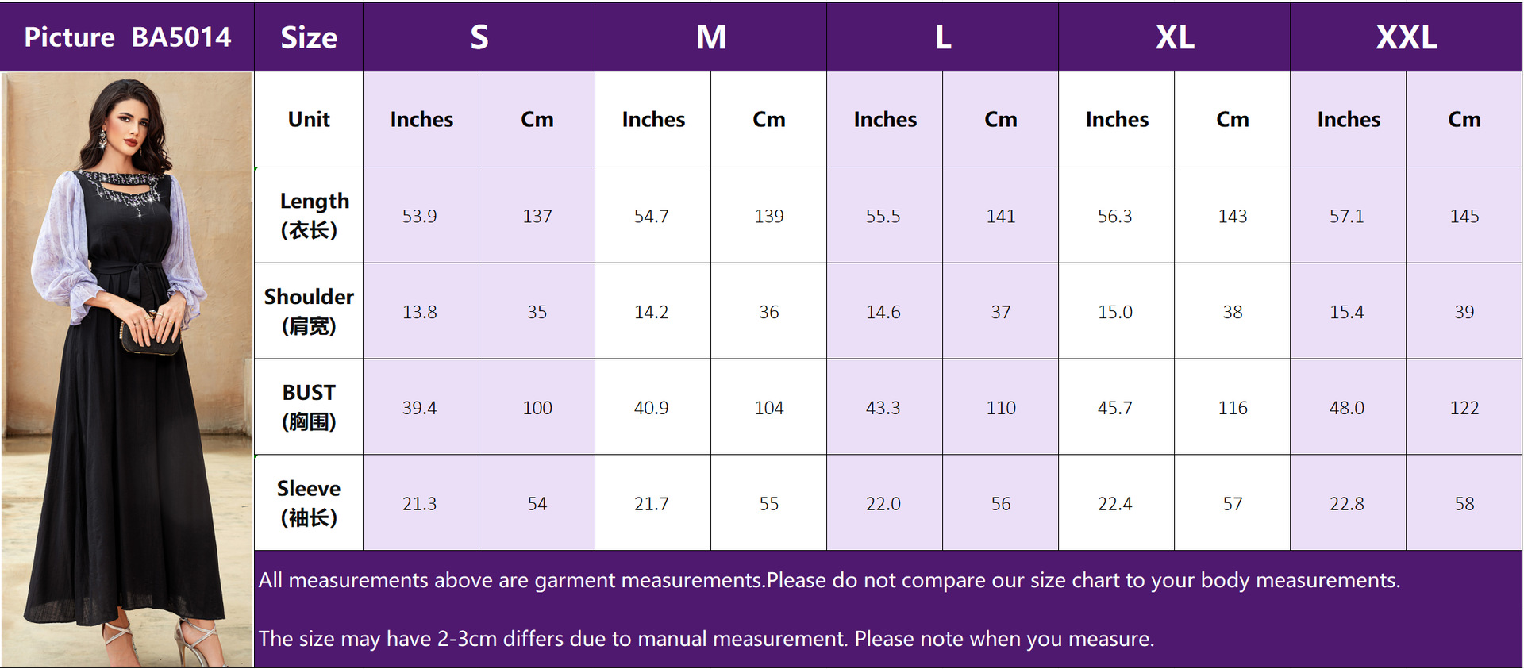Screen dimensions: 1524x669
Task: Select the 116 cm bust cell
Action: click(1232, 408)
